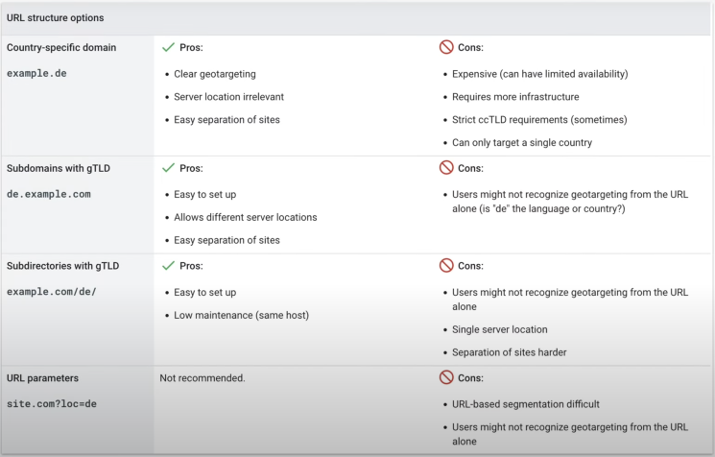Click the example.de domain code text

click(36, 73)
